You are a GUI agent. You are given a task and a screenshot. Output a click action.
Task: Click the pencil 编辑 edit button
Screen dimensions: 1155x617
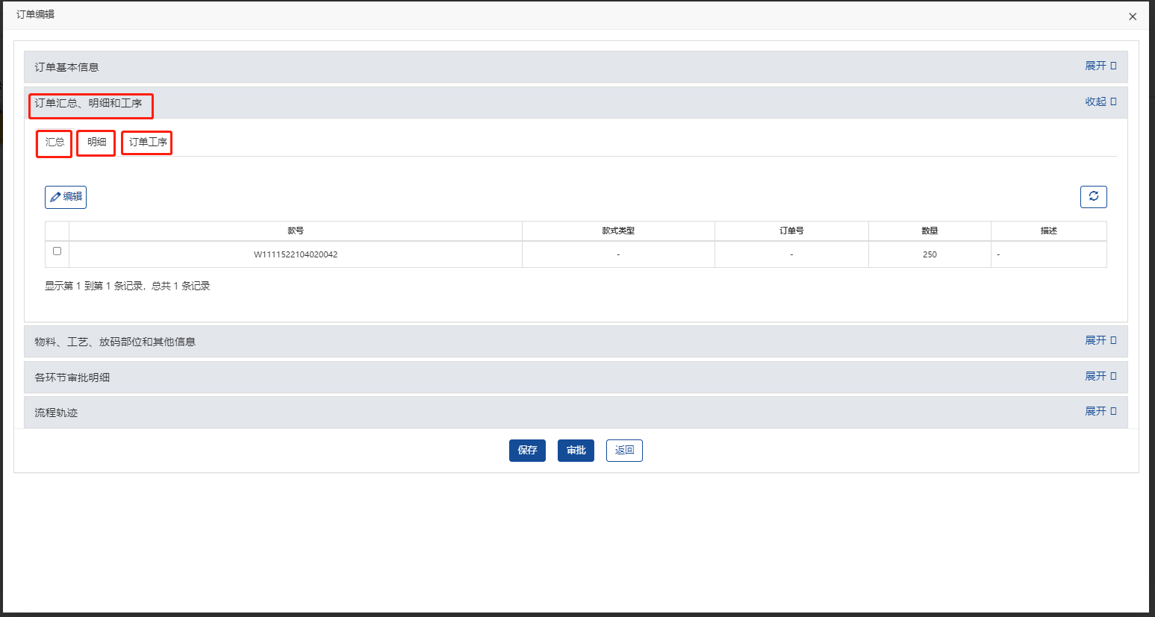[x=66, y=197]
